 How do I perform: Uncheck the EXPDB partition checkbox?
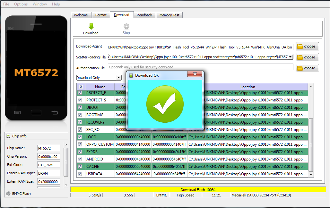(x=80, y=152)
